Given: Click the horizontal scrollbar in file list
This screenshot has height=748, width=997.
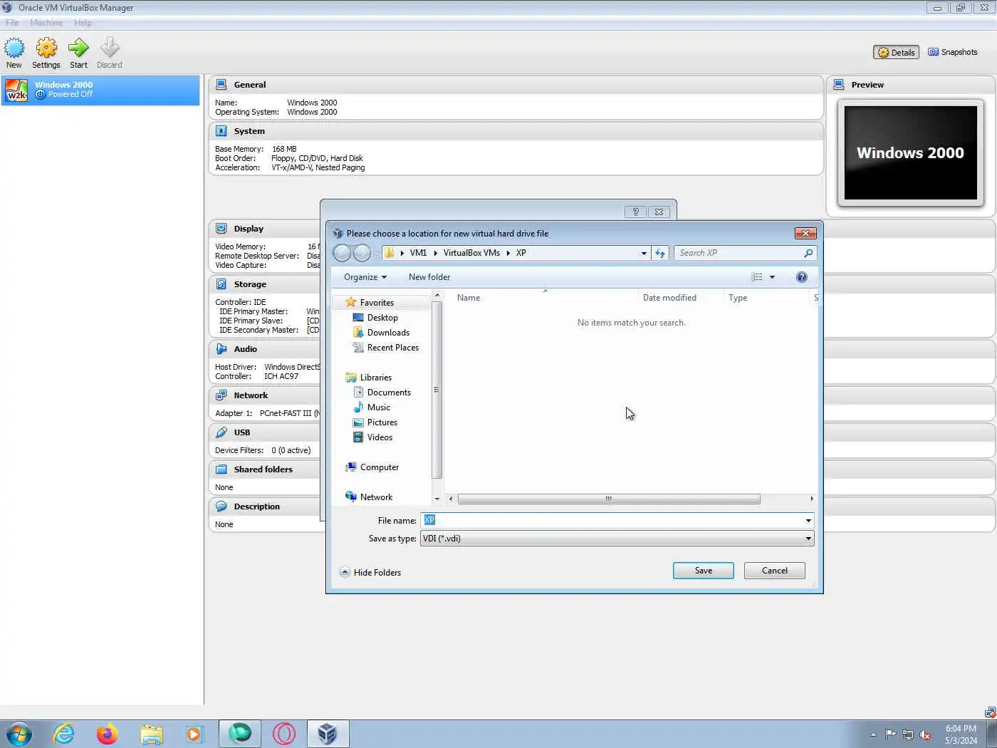Looking at the screenshot, I should [x=609, y=499].
